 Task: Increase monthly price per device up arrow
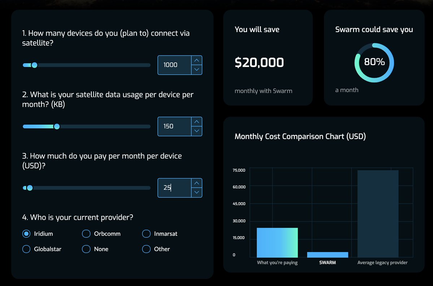click(x=196, y=183)
